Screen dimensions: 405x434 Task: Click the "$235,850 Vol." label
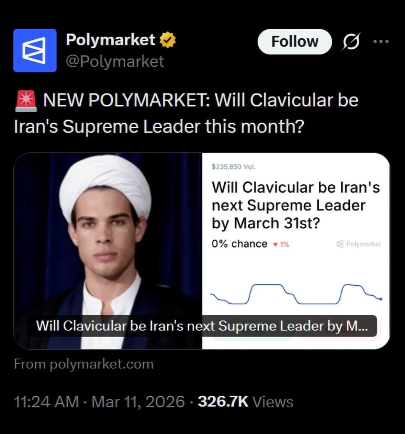coord(233,167)
